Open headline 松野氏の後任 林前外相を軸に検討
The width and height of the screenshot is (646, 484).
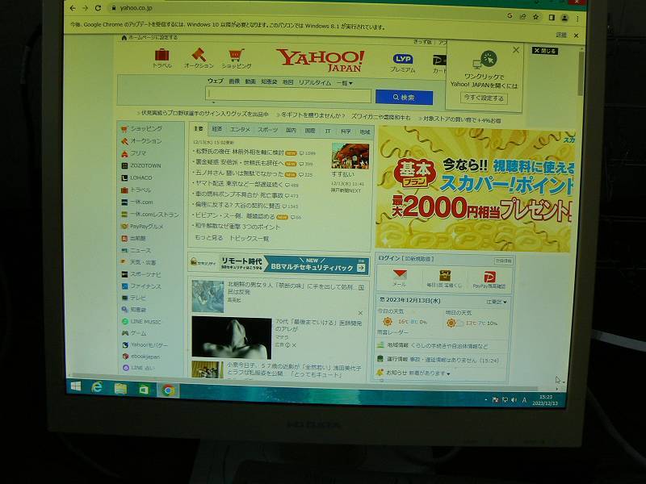tap(239, 152)
